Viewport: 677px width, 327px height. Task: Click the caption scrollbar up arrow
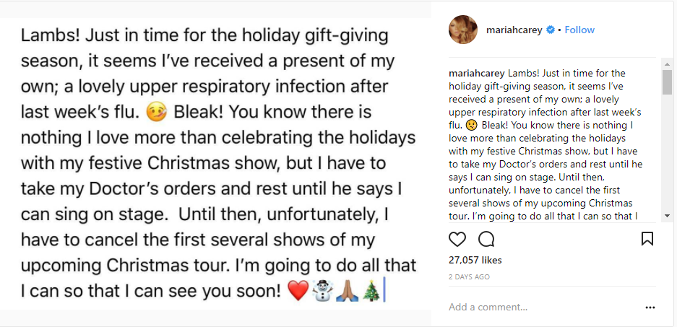point(667,65)
